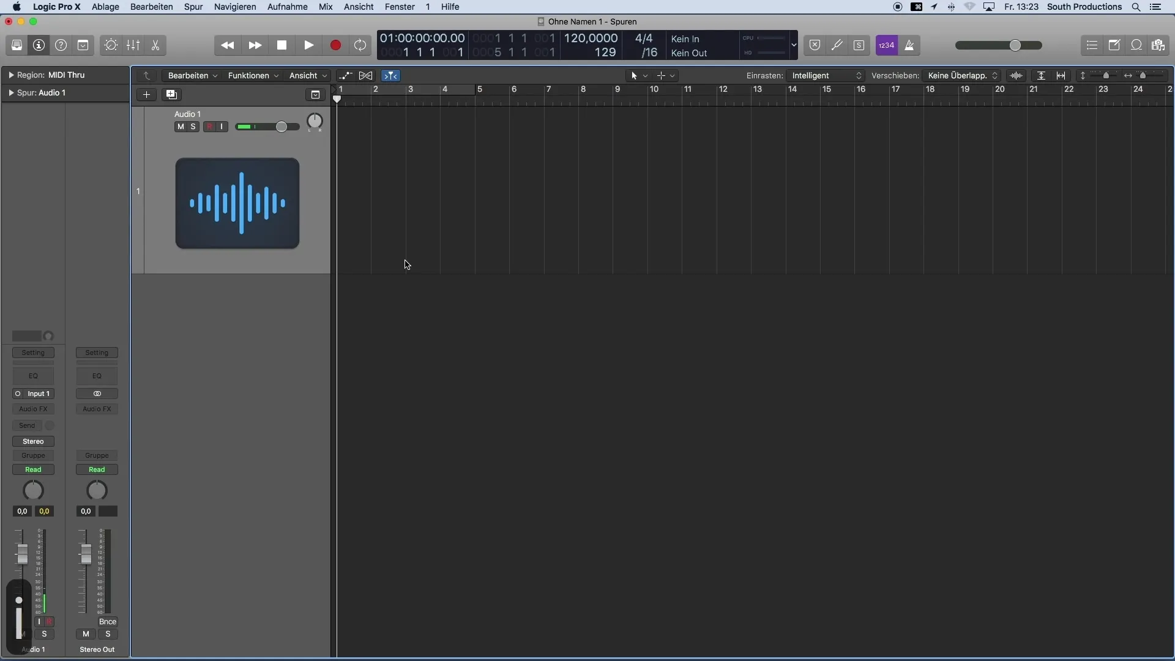Mute the Audio 1 track header
The width and height of the screenshot is (1175, 661).
(181, 127)
